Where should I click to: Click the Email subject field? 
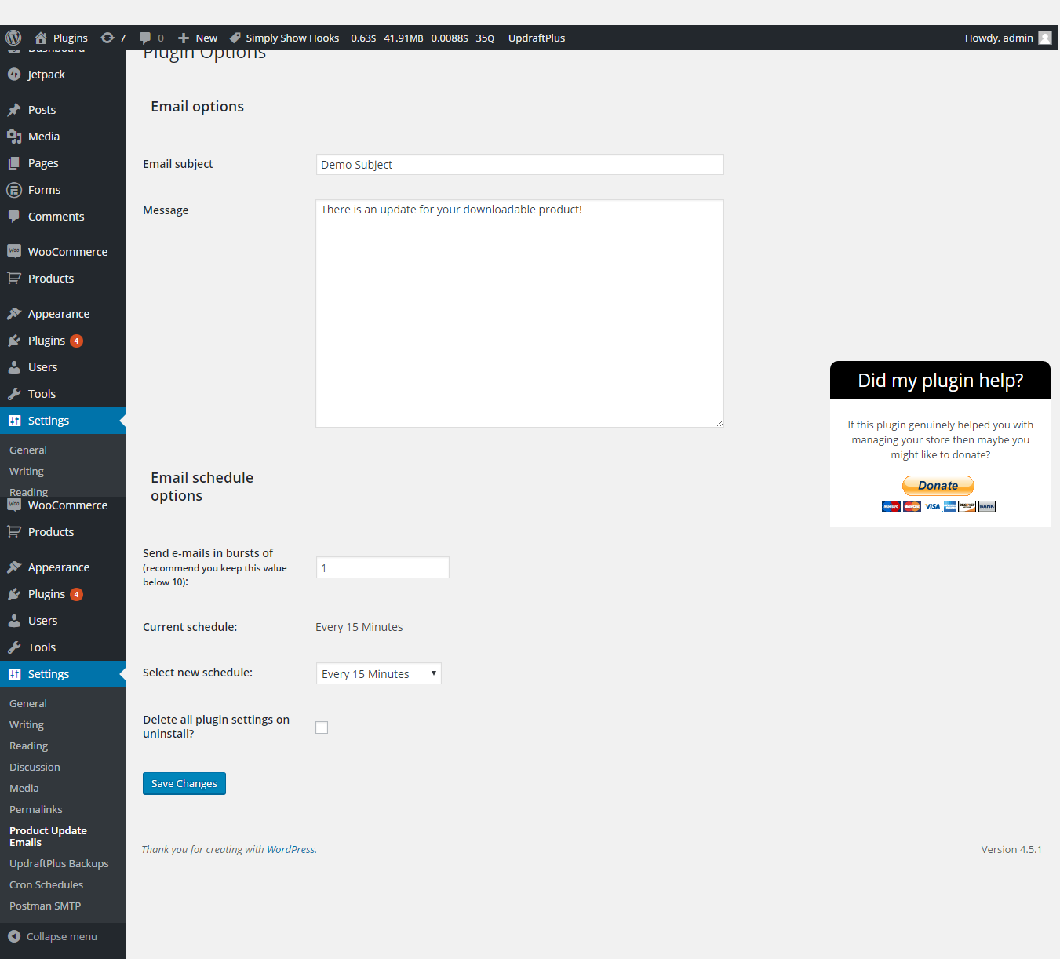(x=519, y=164)
